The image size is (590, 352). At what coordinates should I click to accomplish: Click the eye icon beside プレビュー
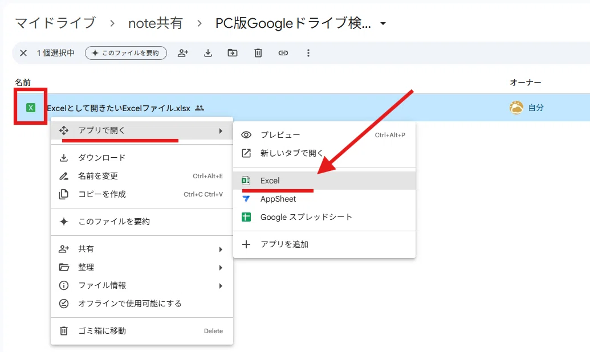(x=246, y=135)
